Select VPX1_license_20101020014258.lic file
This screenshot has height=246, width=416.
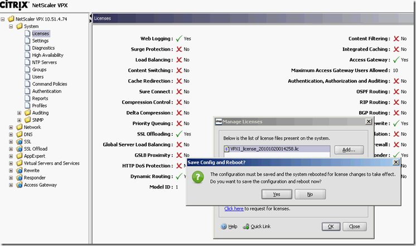[x=277, y=149]
